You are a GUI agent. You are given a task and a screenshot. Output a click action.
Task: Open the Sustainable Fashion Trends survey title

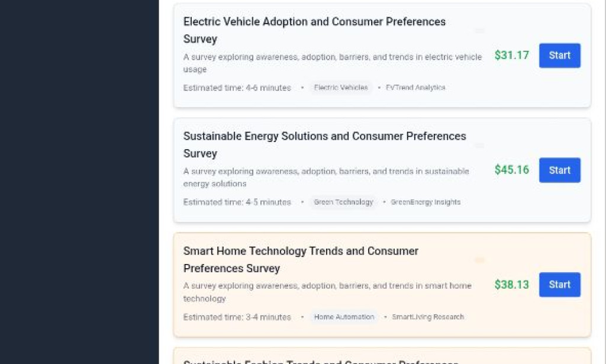coord(323,361)
